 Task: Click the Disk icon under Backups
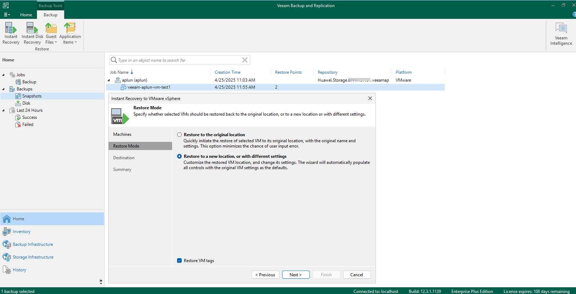pyautogui.click(x=18, y=103)
